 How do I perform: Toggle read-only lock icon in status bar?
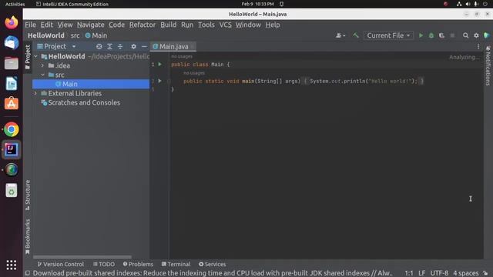point(485,273)
